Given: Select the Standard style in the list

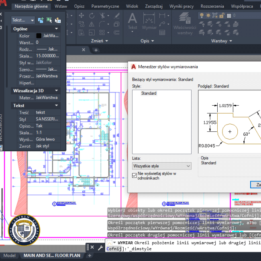Looking at the screenshot, I should (x=149, y=93).
